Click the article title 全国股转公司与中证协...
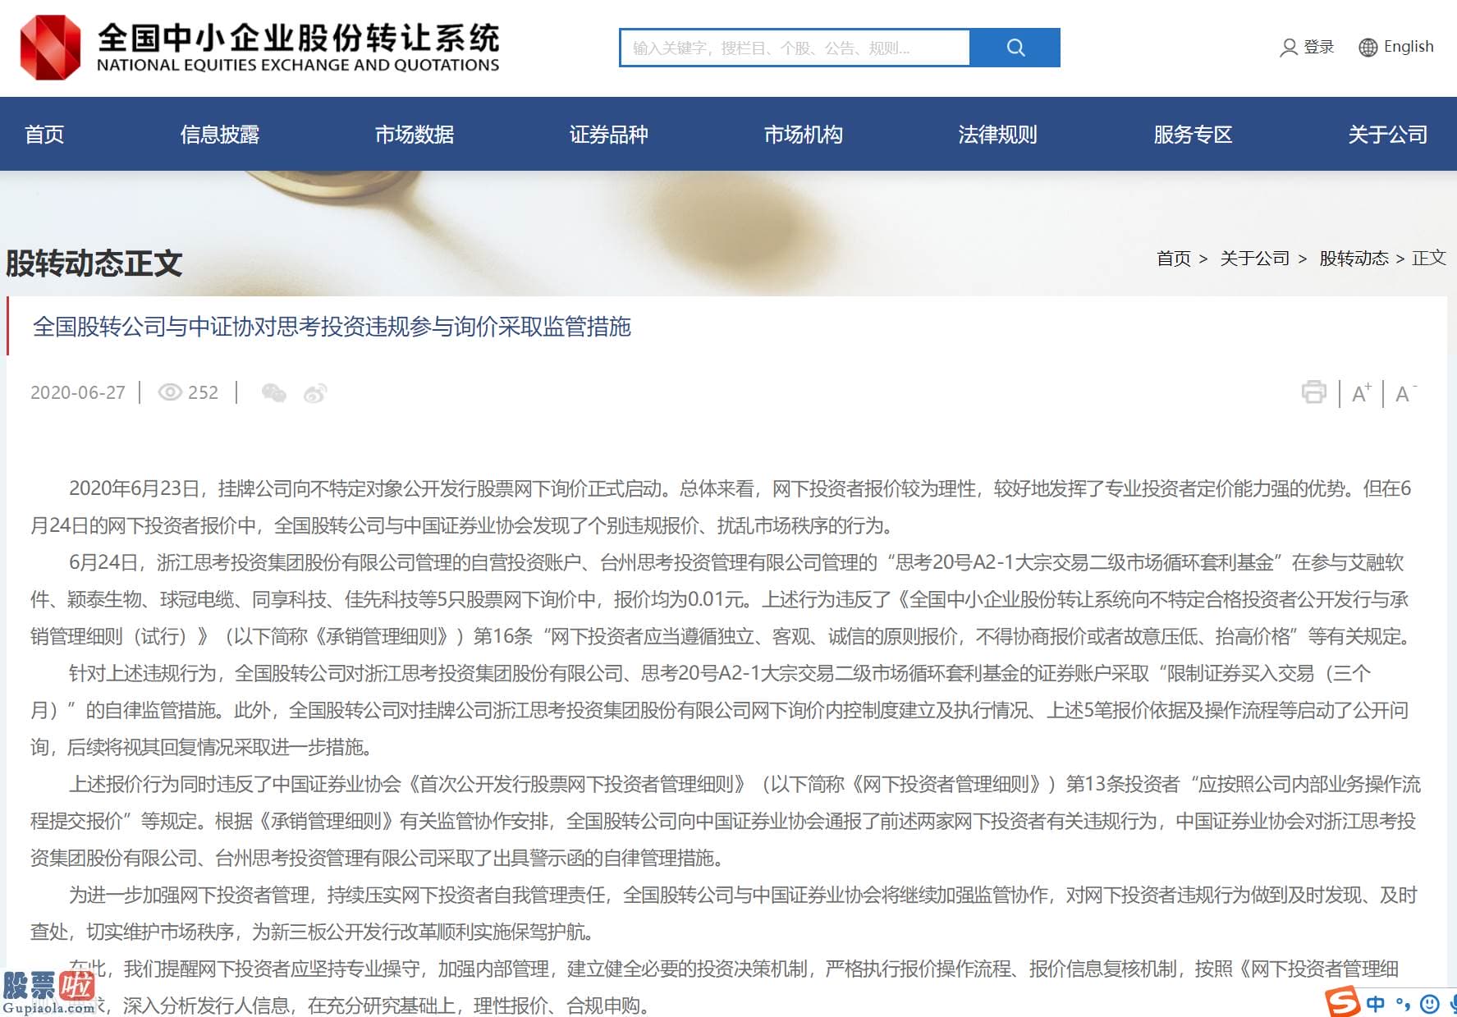 tap(332, 327)
